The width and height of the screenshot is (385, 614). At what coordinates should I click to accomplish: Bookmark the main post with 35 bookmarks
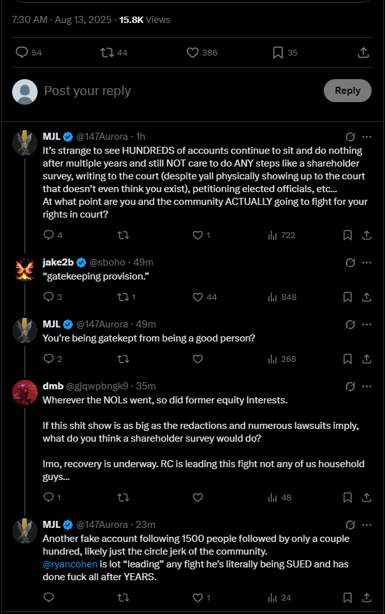click(278, 52)
